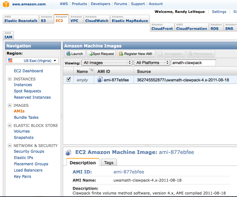Switch to the Tags tab
237x197 pixels.
(108, 162)
